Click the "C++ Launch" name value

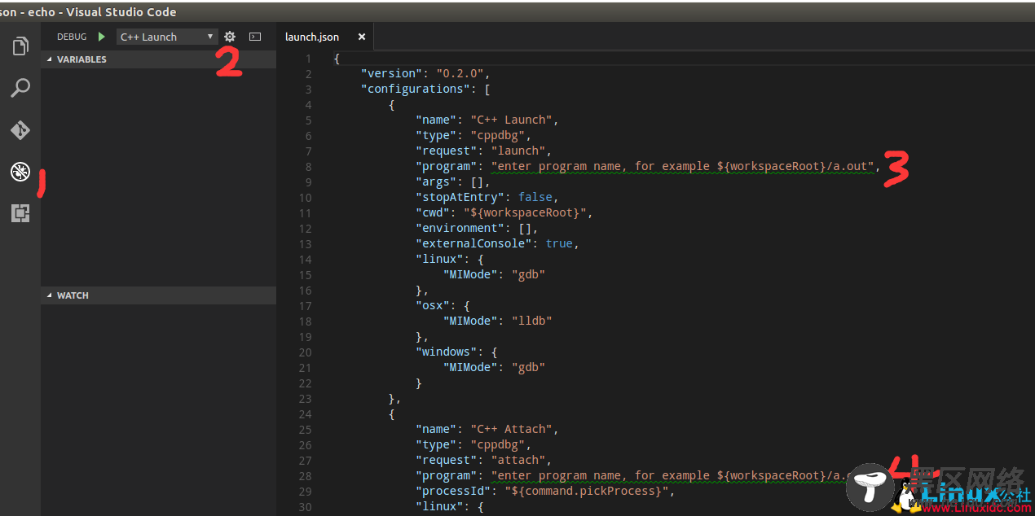click(x=510, y=120)
